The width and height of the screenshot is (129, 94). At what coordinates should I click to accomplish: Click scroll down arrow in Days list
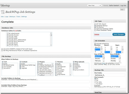click(x=122, y=52)
